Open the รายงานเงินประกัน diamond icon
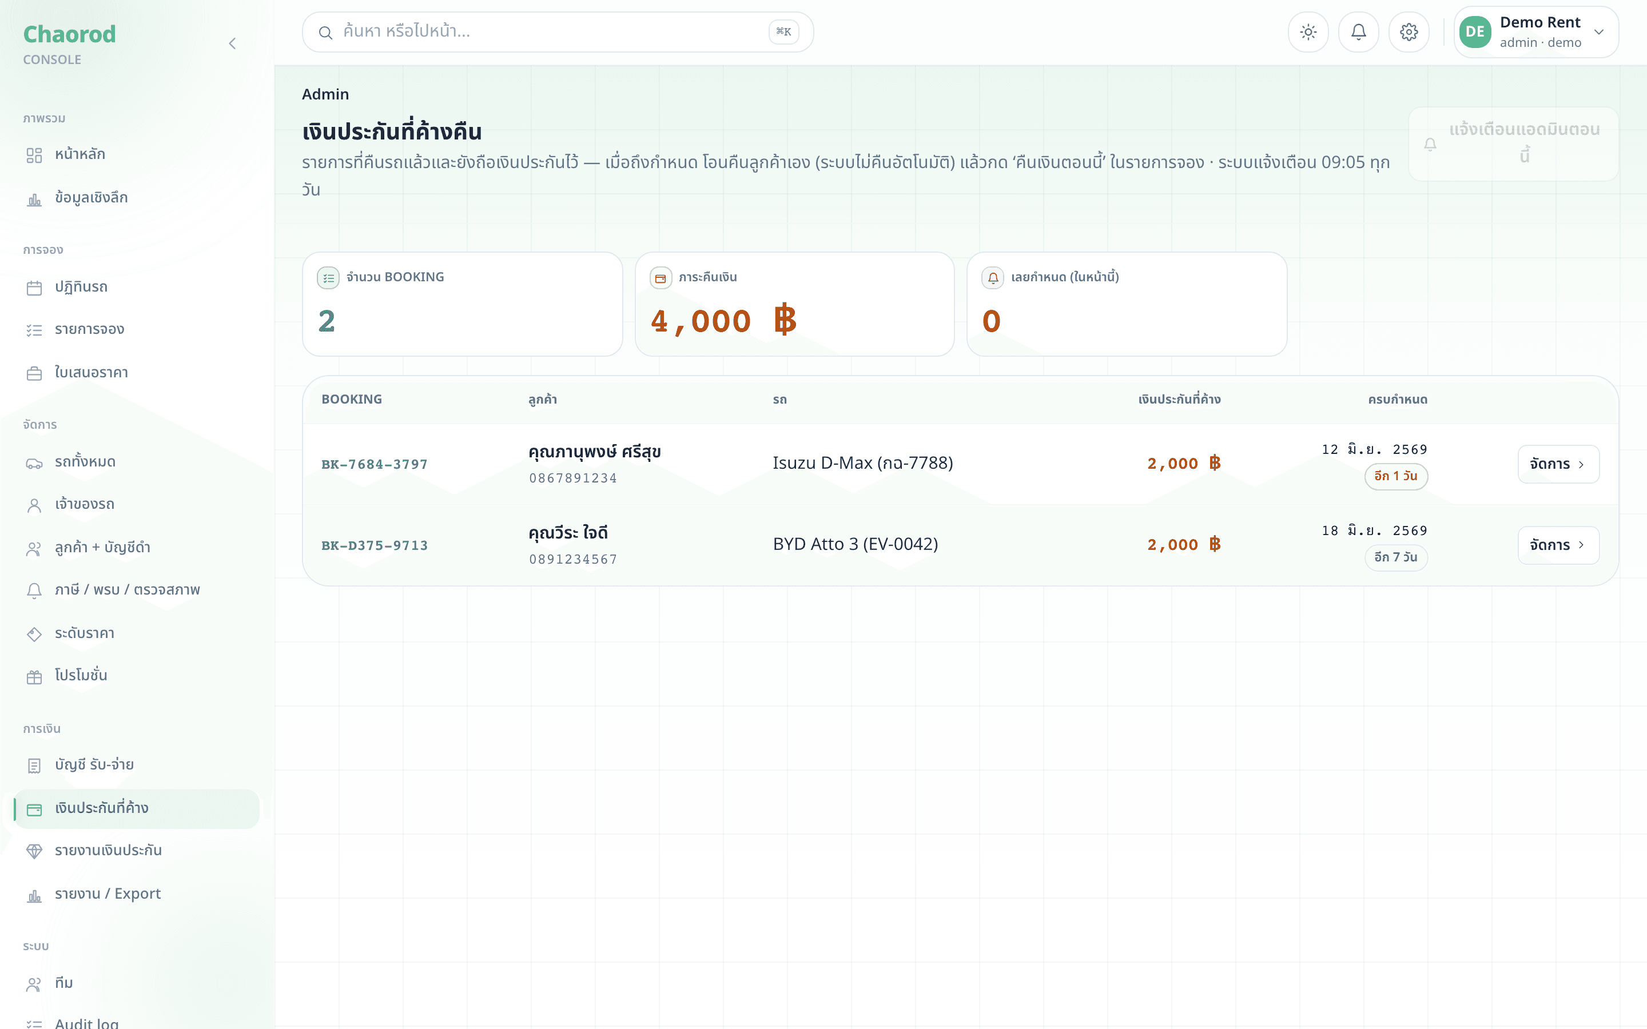 34,851
